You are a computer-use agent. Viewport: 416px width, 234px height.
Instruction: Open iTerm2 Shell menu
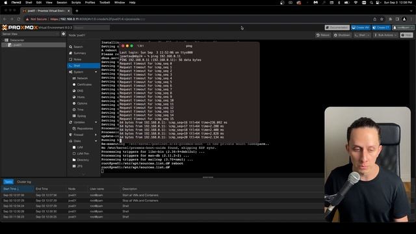29,3
